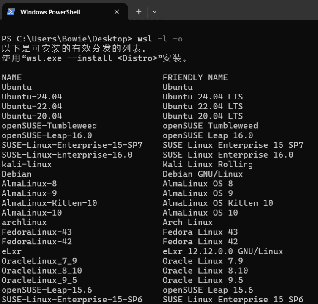Click the 'wsl -l -o' command text
This screenshot has width=318, height=304.
(160, 39)
